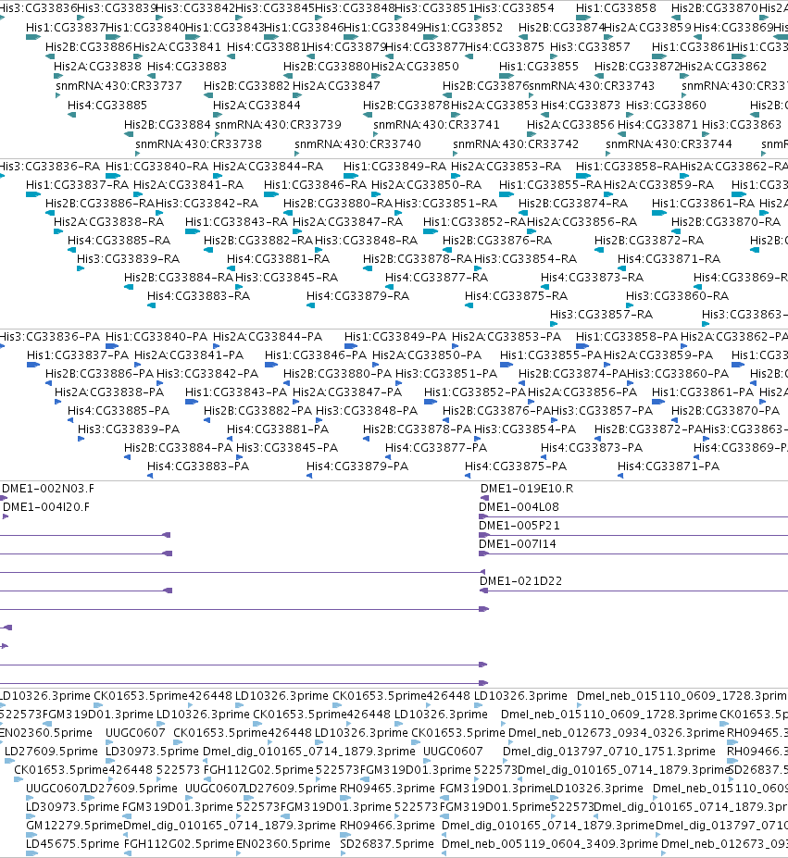The width and height of the screenshot is (788, 858).
Task: Select the His2B:CG33872-RA transcript label
Action: pyautogui.click(x=649, y=241)
